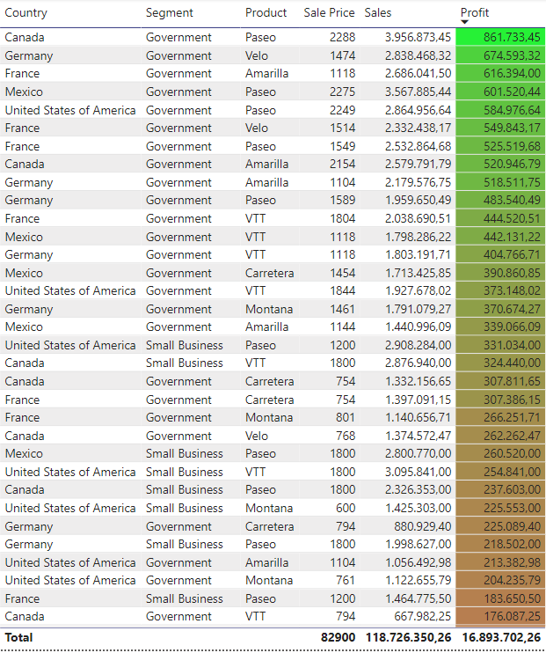The width and height of the screenshot is (546, 653).
Task: Select the profit value 518.511,75
Action: (512, 182)
